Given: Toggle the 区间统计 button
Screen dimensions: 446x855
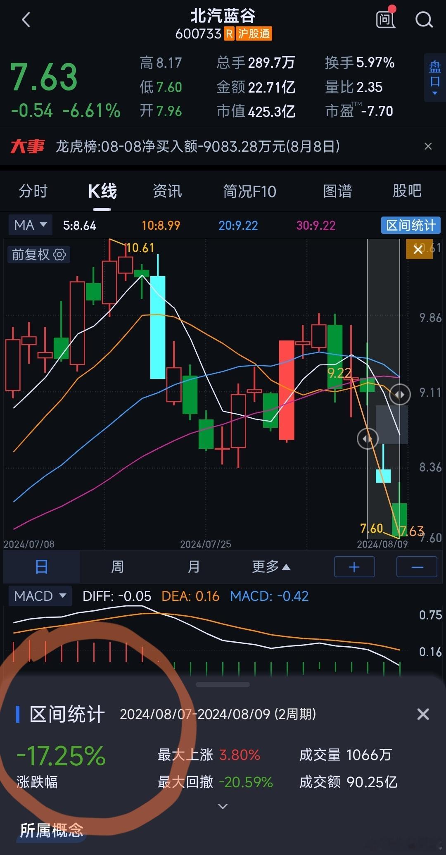Looking at the screenshot, I should click(x=410, y=225).
